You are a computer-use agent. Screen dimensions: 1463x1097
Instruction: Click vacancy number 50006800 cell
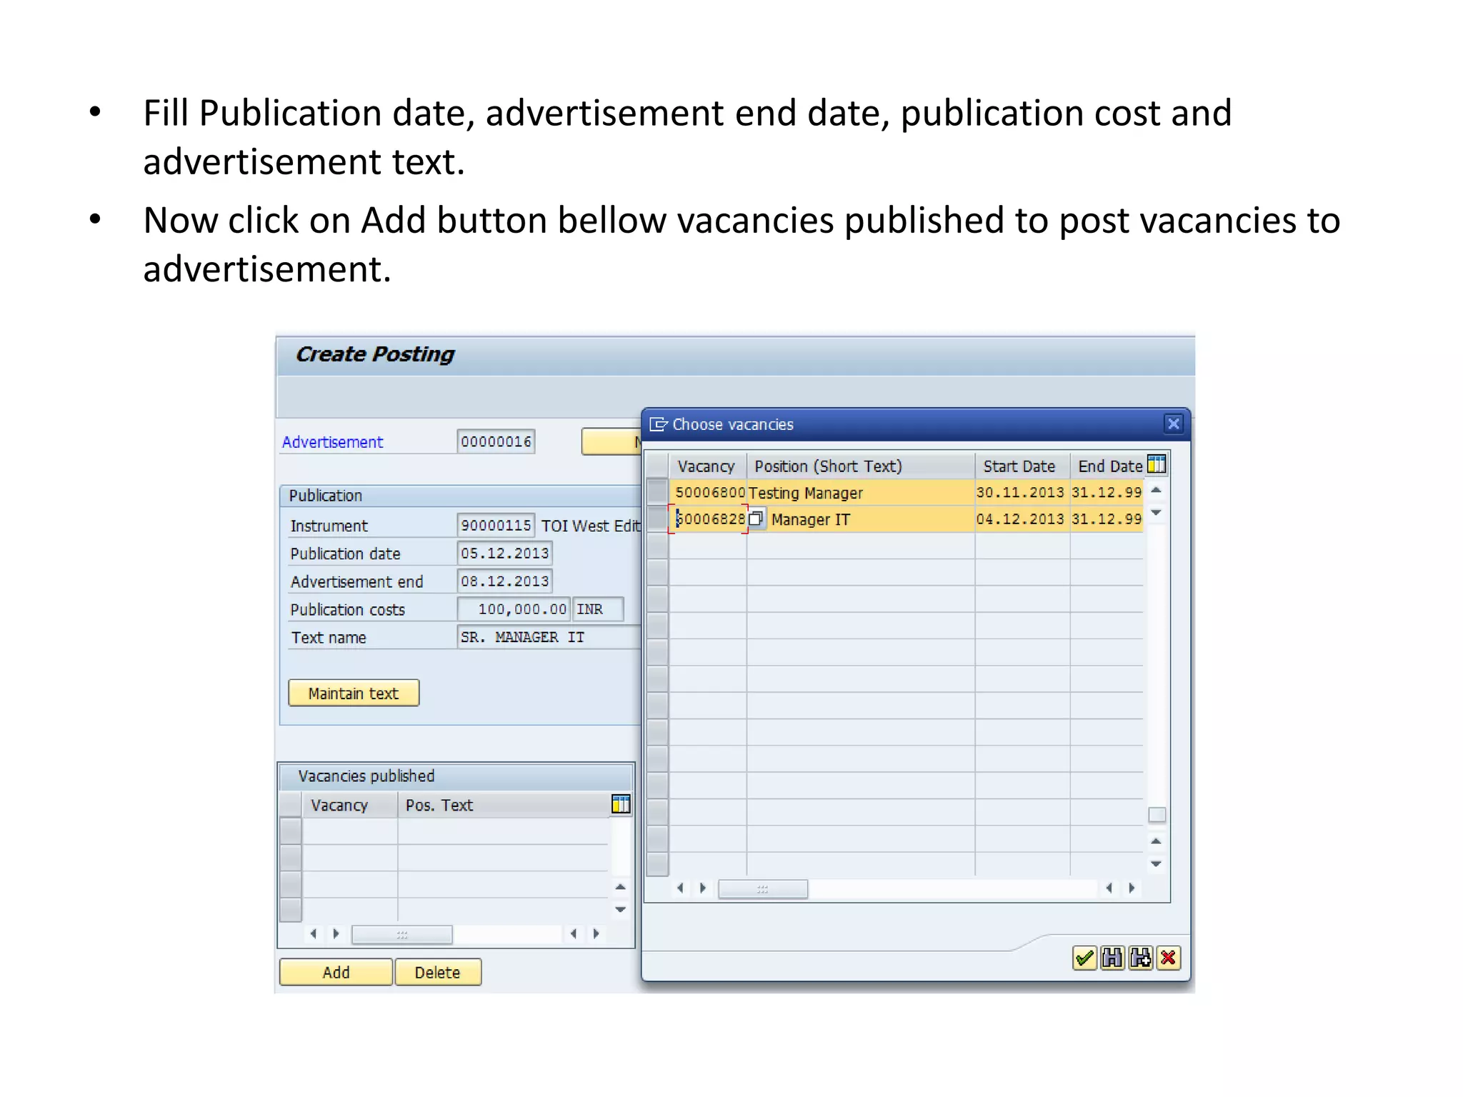[709, 493]
